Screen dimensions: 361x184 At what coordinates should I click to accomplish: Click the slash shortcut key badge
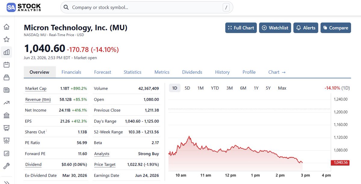point(226,8)
